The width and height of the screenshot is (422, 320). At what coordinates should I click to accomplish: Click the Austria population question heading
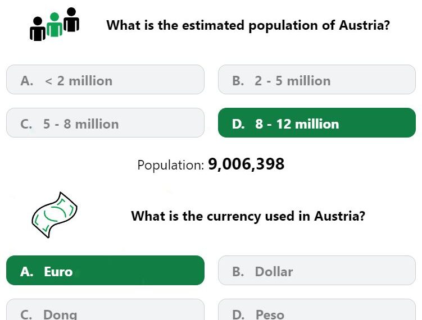(248, 26)
